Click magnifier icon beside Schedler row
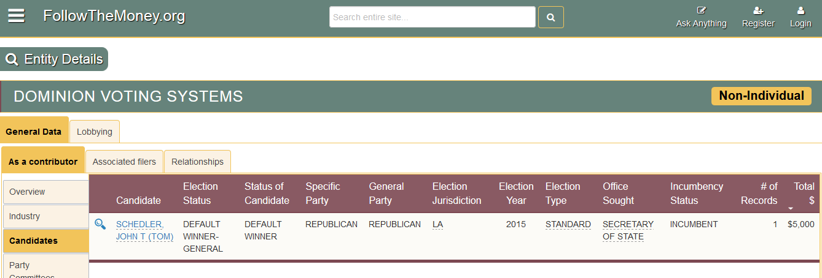Image resolution: width=822 pixels, height=278 pixels. click(x=100, y=224)
